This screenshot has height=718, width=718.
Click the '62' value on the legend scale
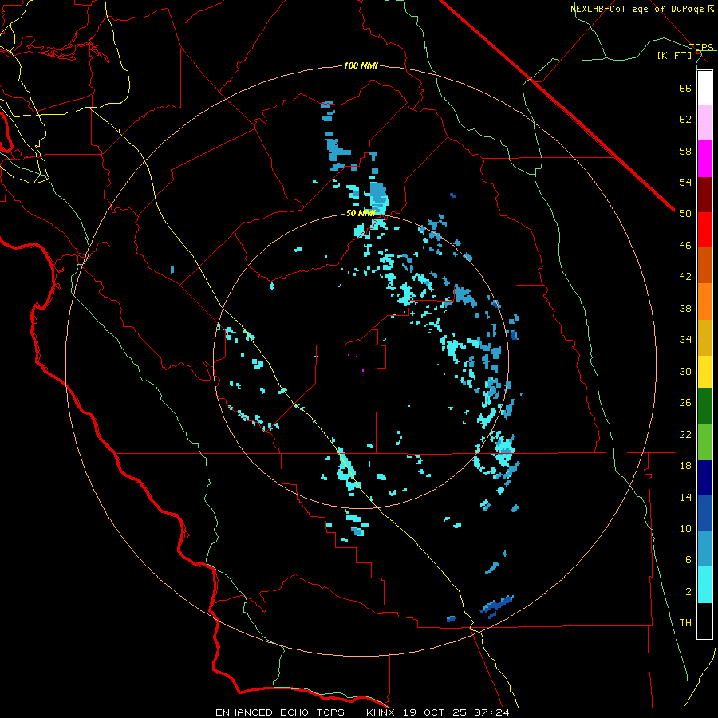(x=685, y=120)
